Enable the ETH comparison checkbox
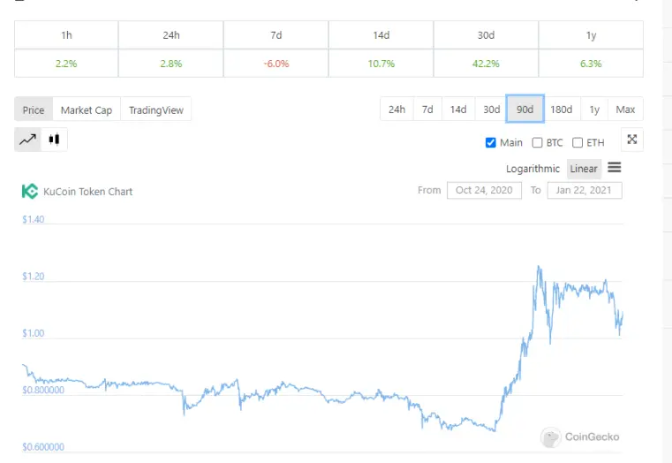Image resolution: width=672 pixels, height=463 pixels. pos(578,143)
